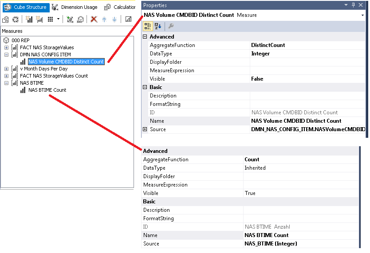
Task: Open Properties window position dropdown arrow
Action: [x=346, y=5]
